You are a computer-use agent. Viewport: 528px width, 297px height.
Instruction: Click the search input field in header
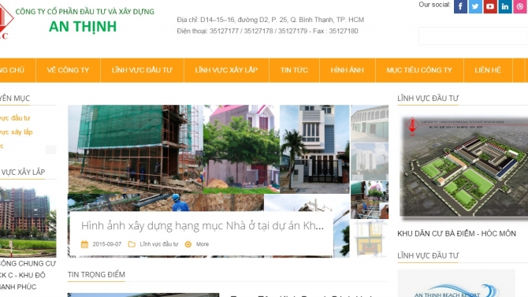click(473, 35)
